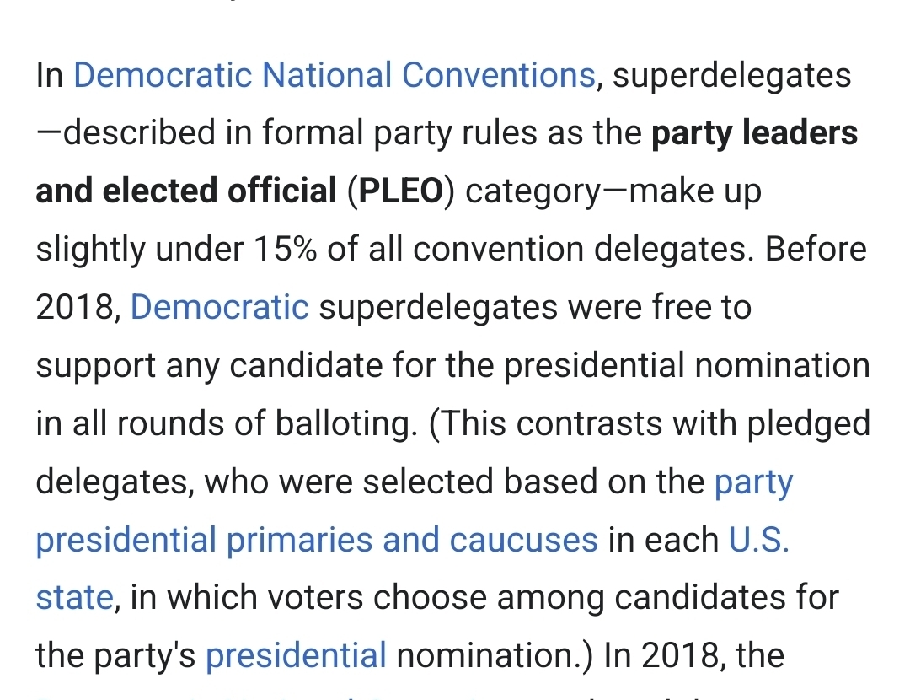The image size is (910, 700).
Task: Follow the "U.S." state link
Action: pos(758,540)
